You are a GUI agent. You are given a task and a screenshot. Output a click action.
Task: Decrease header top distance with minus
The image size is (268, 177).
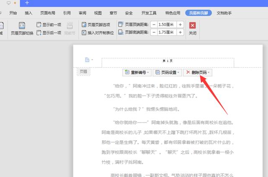154,25
